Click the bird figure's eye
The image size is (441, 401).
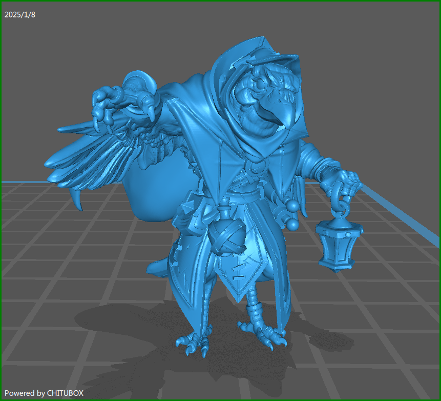click(261, 82)
